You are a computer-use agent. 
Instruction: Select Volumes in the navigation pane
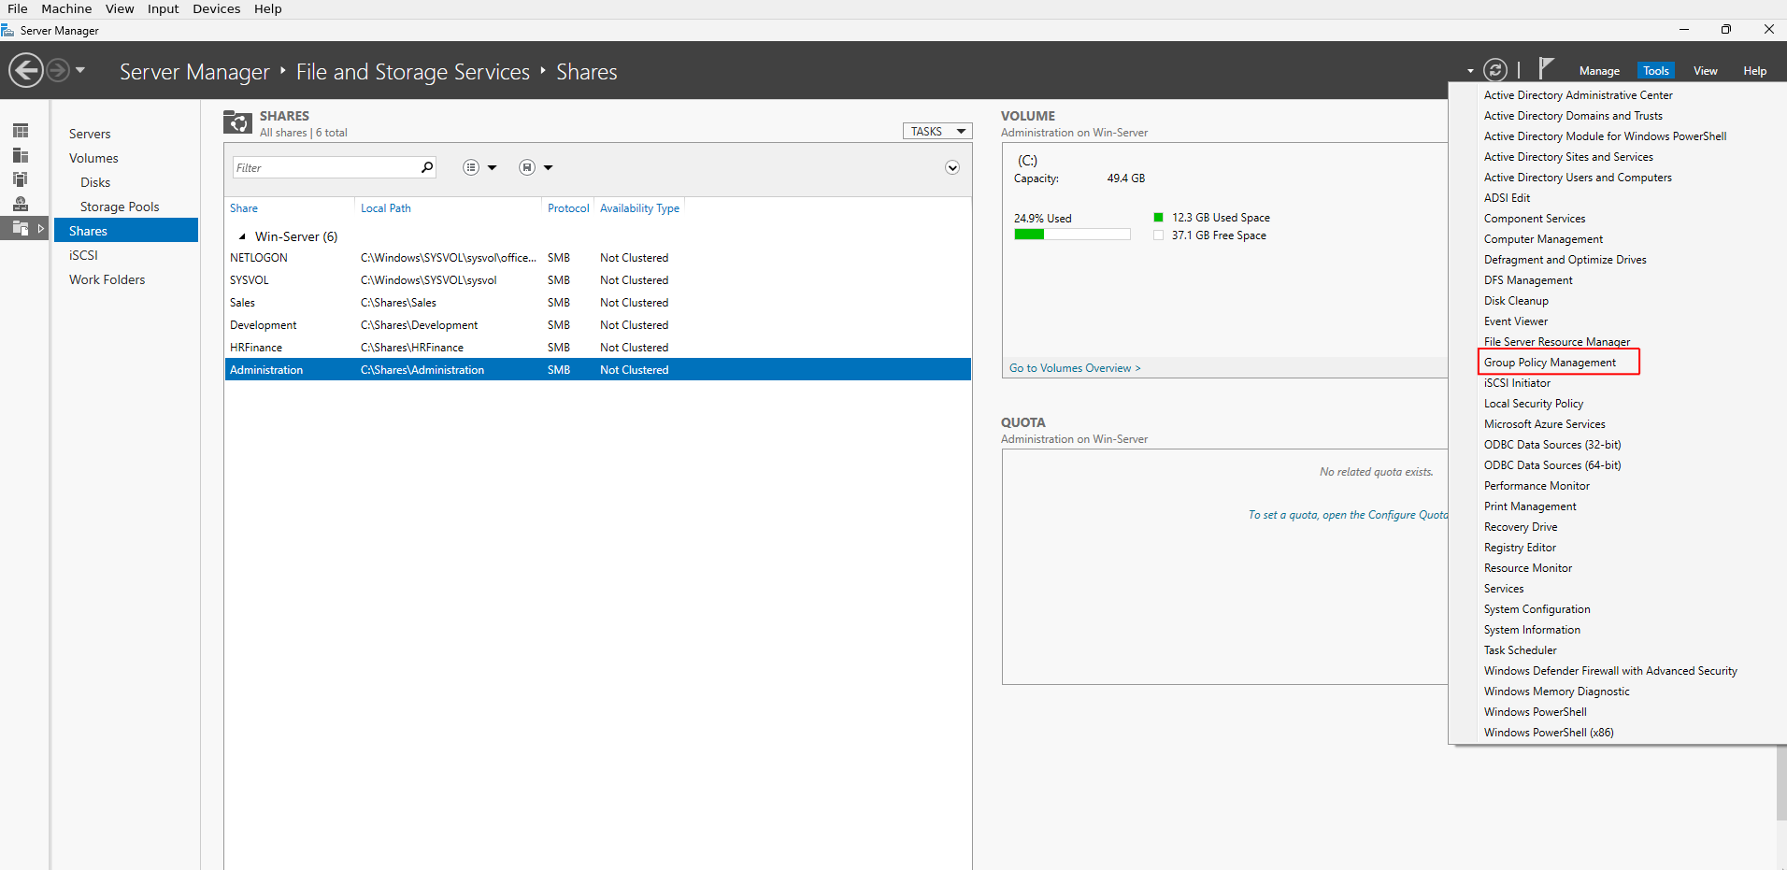click(93, 158)
